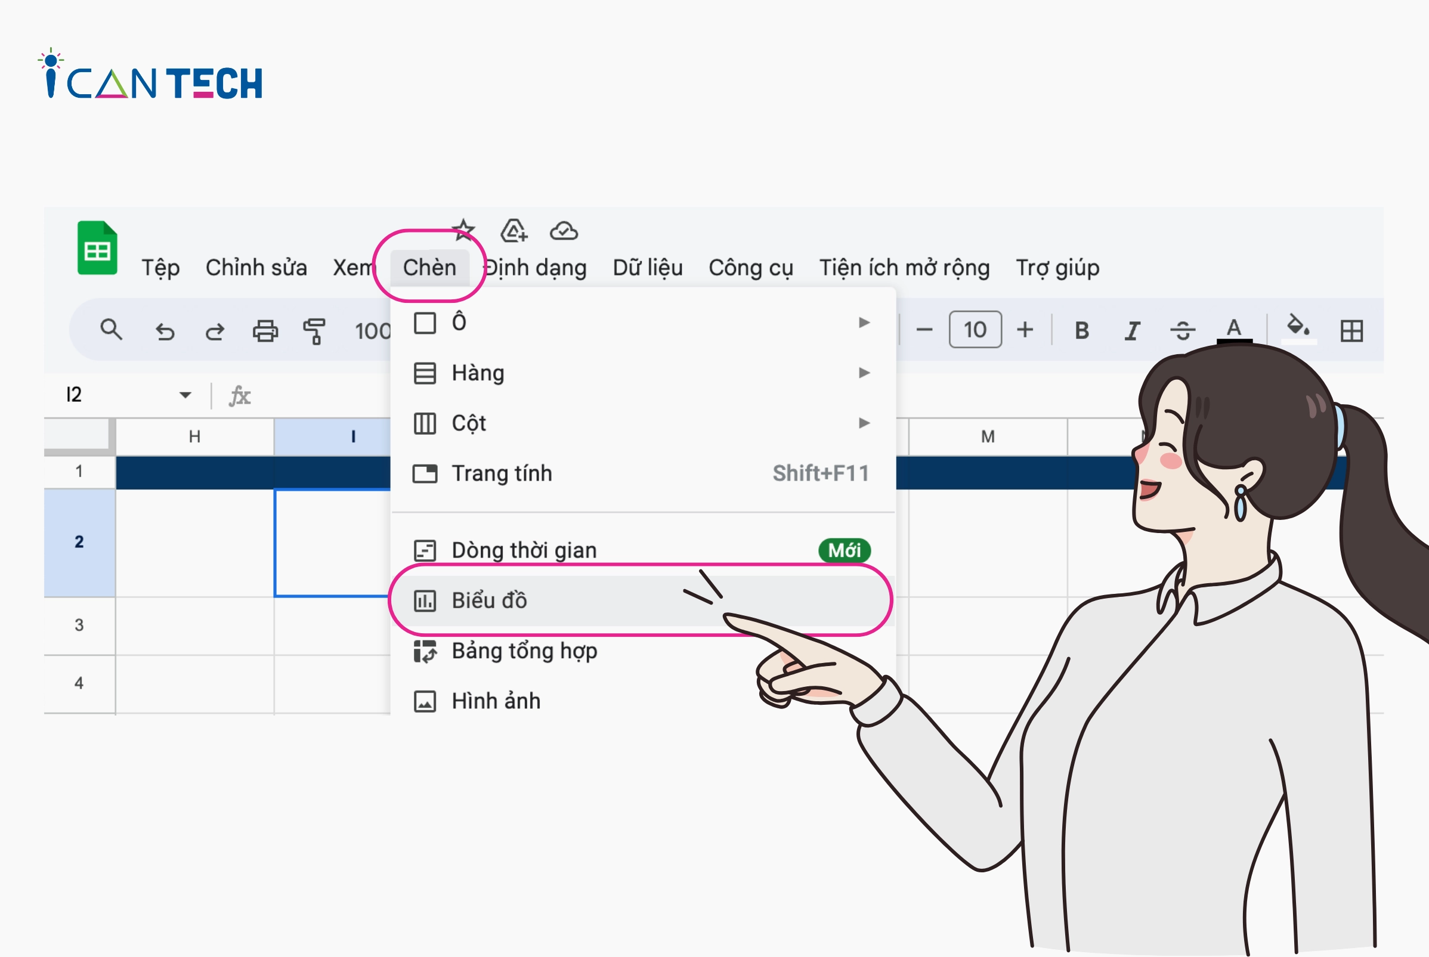Viewport: 1429px width, 957px height.
Task: Star the document with the star icon
Action: click(463, 230)
